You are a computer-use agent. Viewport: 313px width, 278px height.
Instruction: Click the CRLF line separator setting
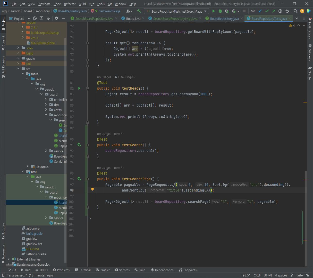pyautogui.click(x=257, y=275)
